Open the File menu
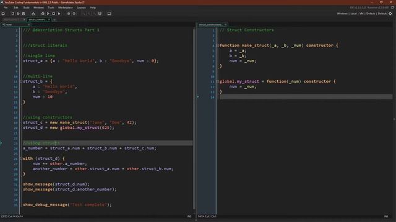This screenshot has height=222, width=396. coord(6,7)
